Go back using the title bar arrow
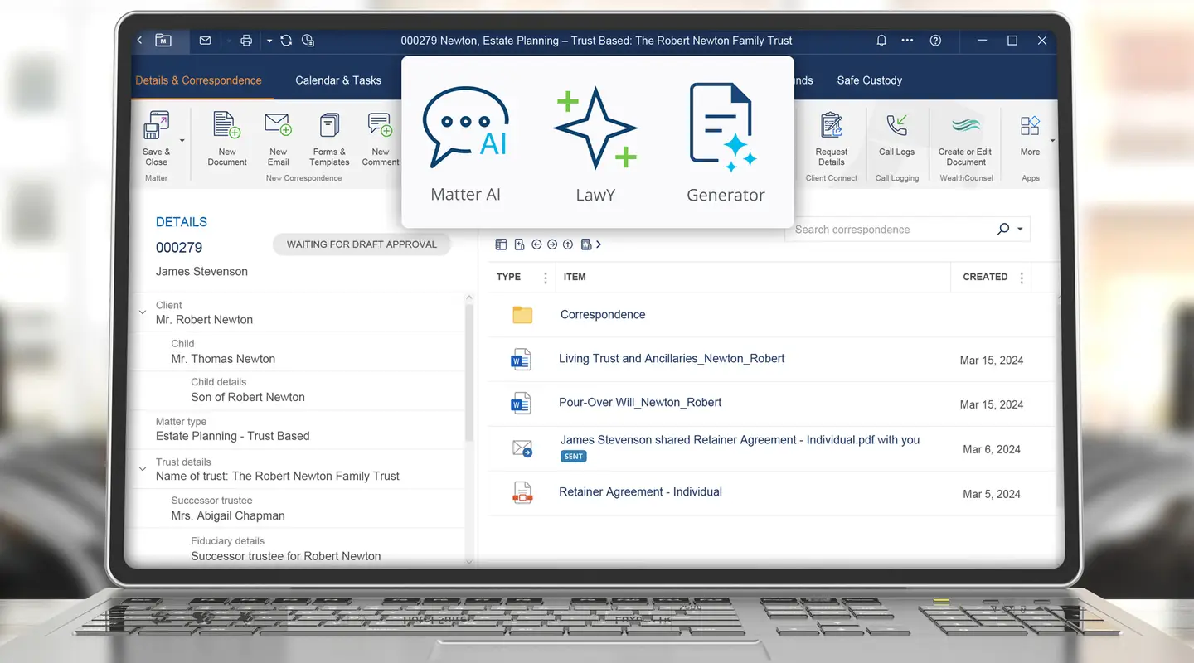The width and height of the screenshot is (1194, 663). (x=139, y=40)
